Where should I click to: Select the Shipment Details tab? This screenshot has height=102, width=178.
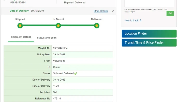pyautogui.click(x=21, y=37)
